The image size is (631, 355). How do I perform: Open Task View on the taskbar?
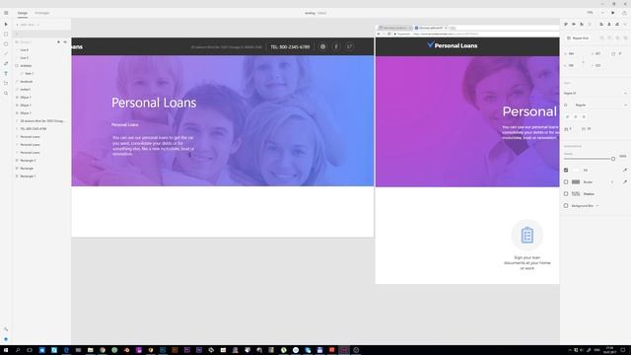pos(30,350)
